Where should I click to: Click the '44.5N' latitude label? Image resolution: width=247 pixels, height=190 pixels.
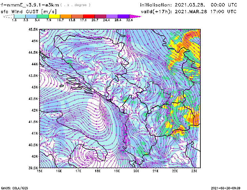[x=33, y=52]
